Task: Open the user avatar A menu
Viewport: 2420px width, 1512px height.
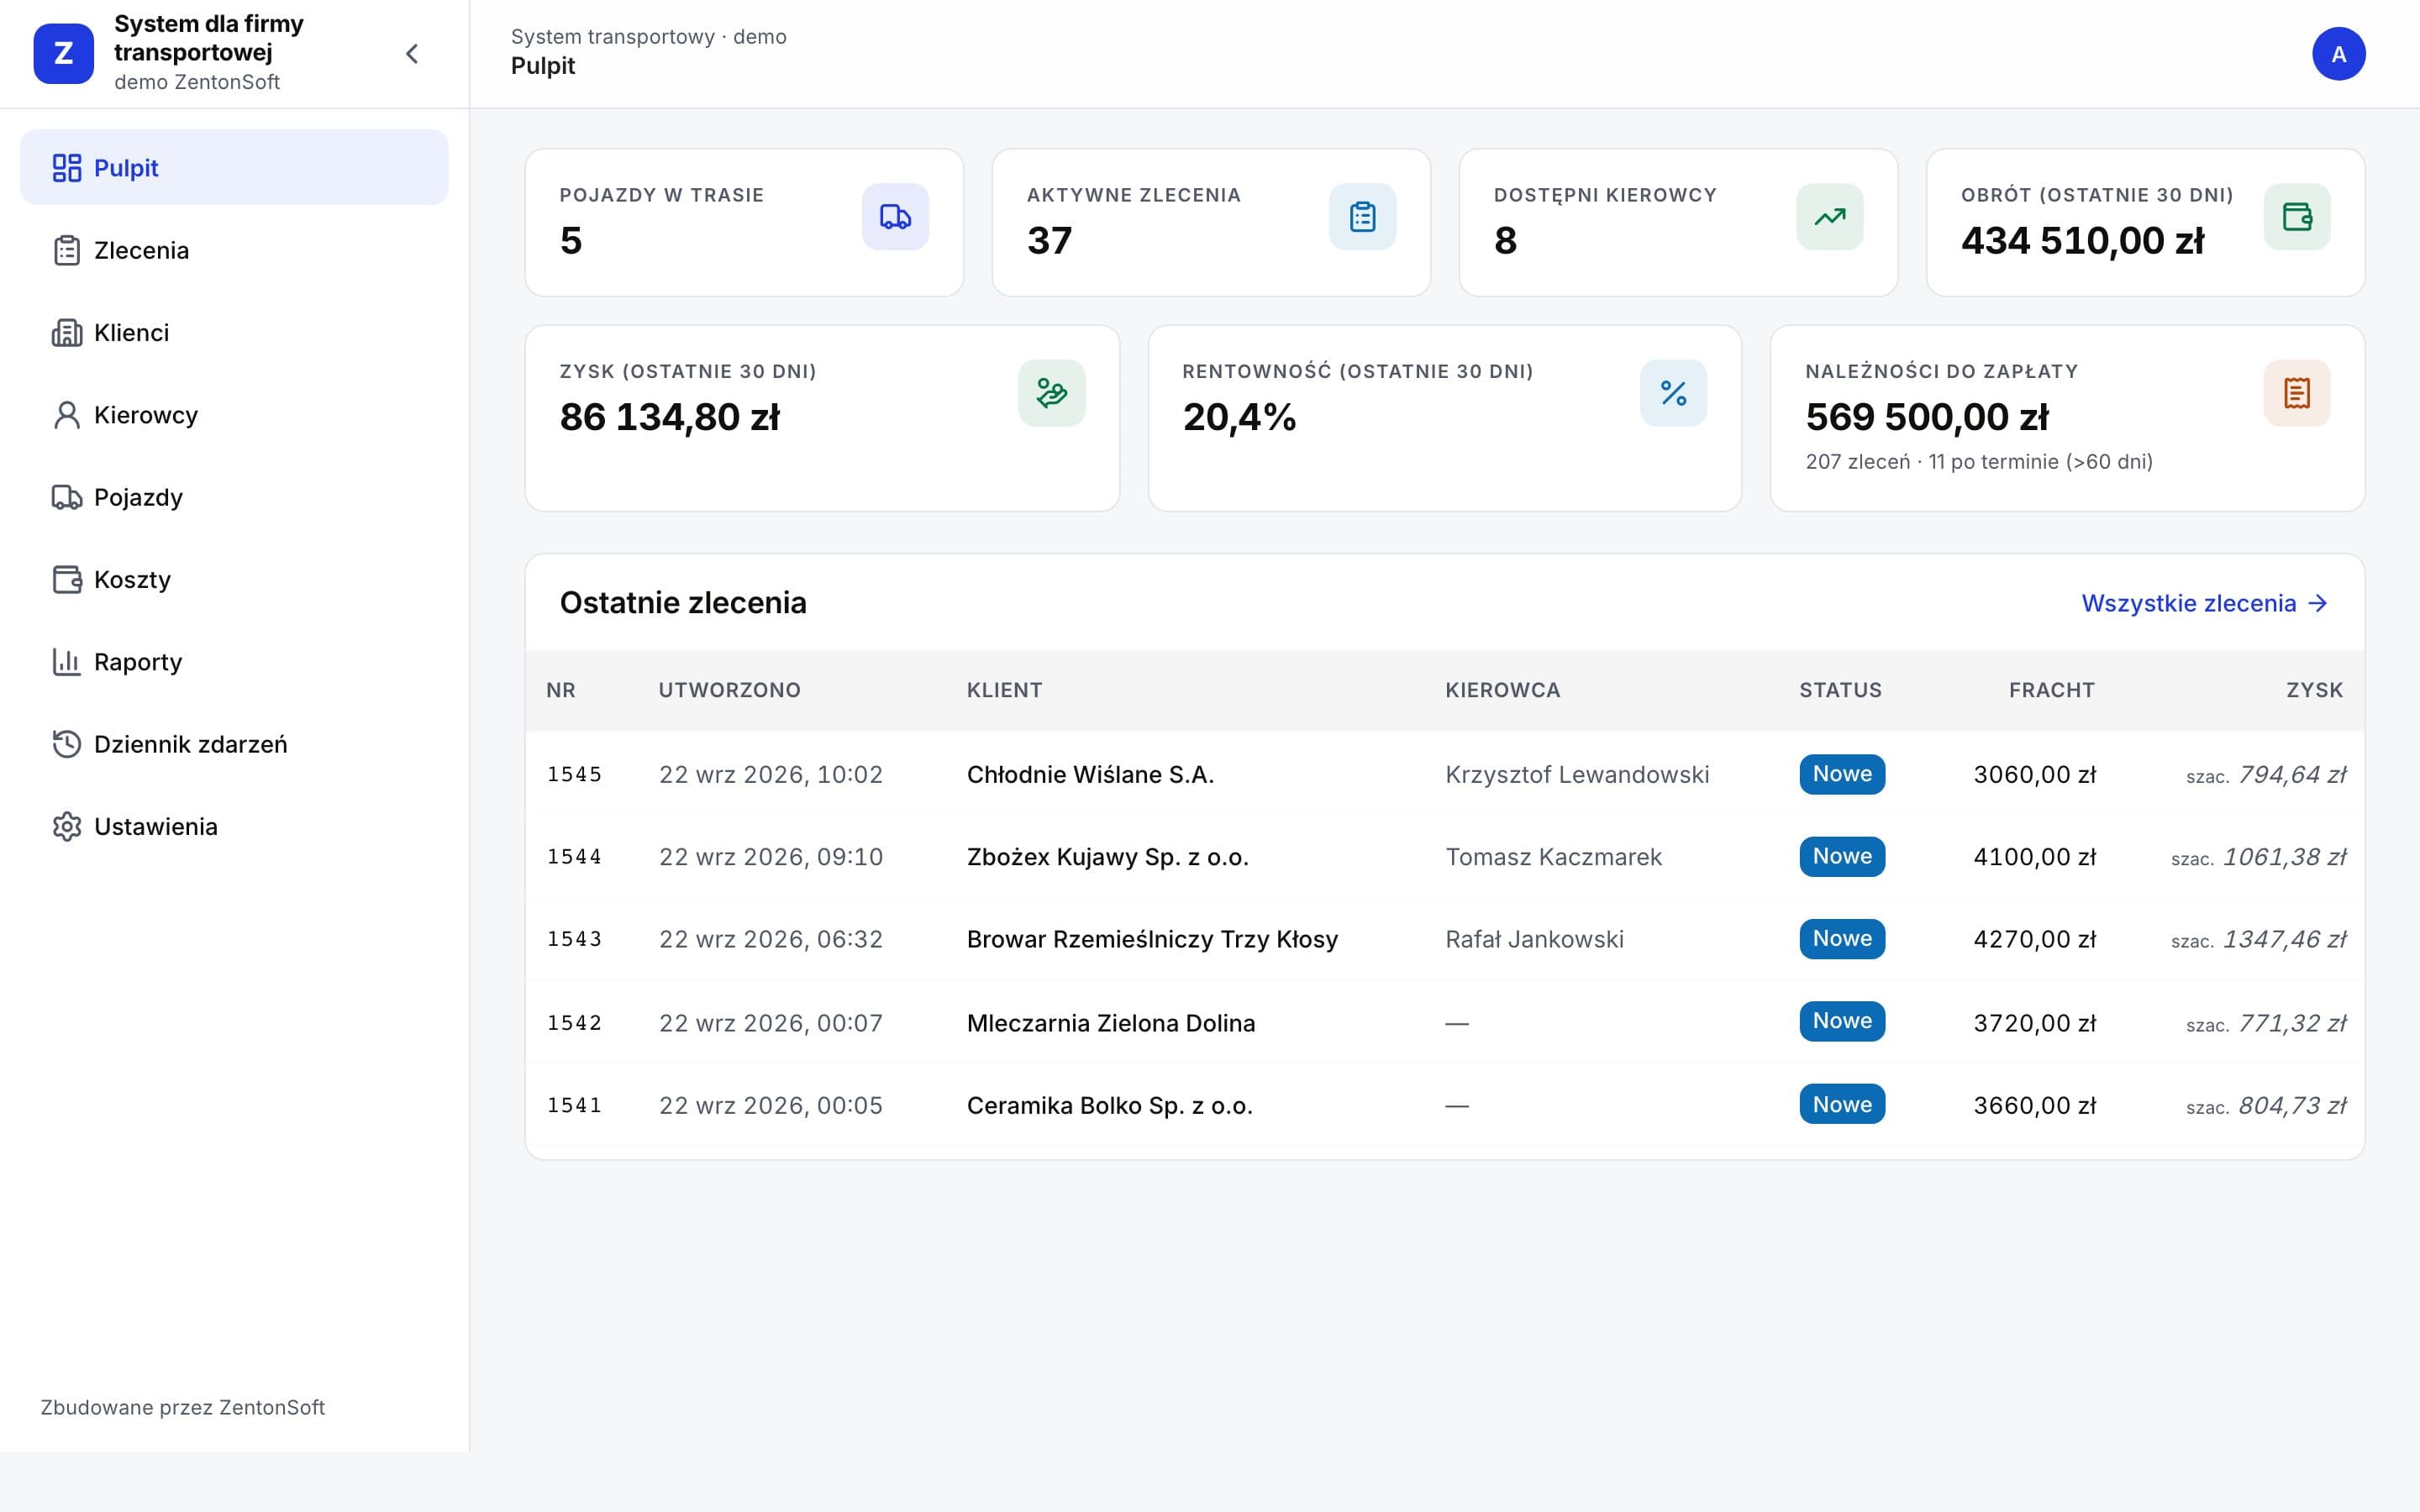Action: 2338,54
